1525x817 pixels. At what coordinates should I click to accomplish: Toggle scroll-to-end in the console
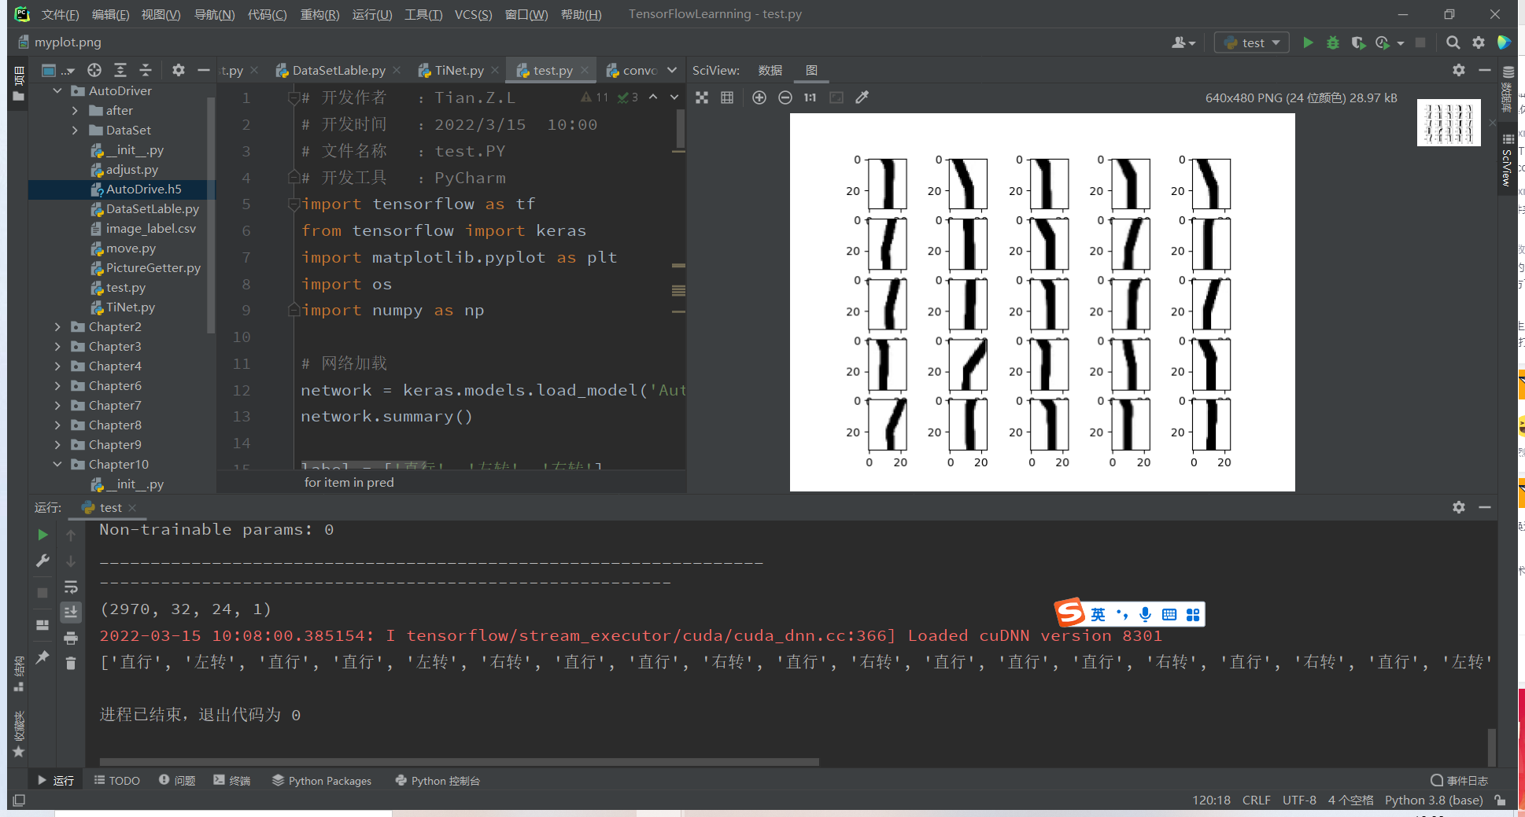[x=71, y=613]
